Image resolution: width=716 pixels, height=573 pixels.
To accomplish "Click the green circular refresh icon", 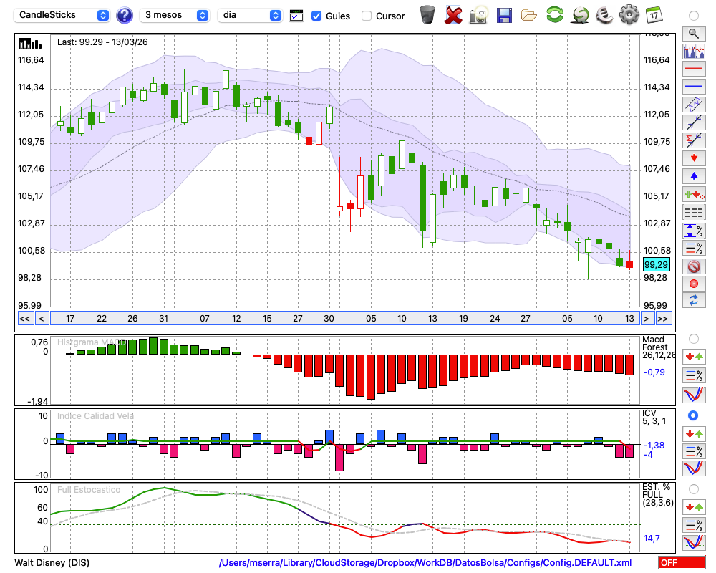I will point(555,15).
